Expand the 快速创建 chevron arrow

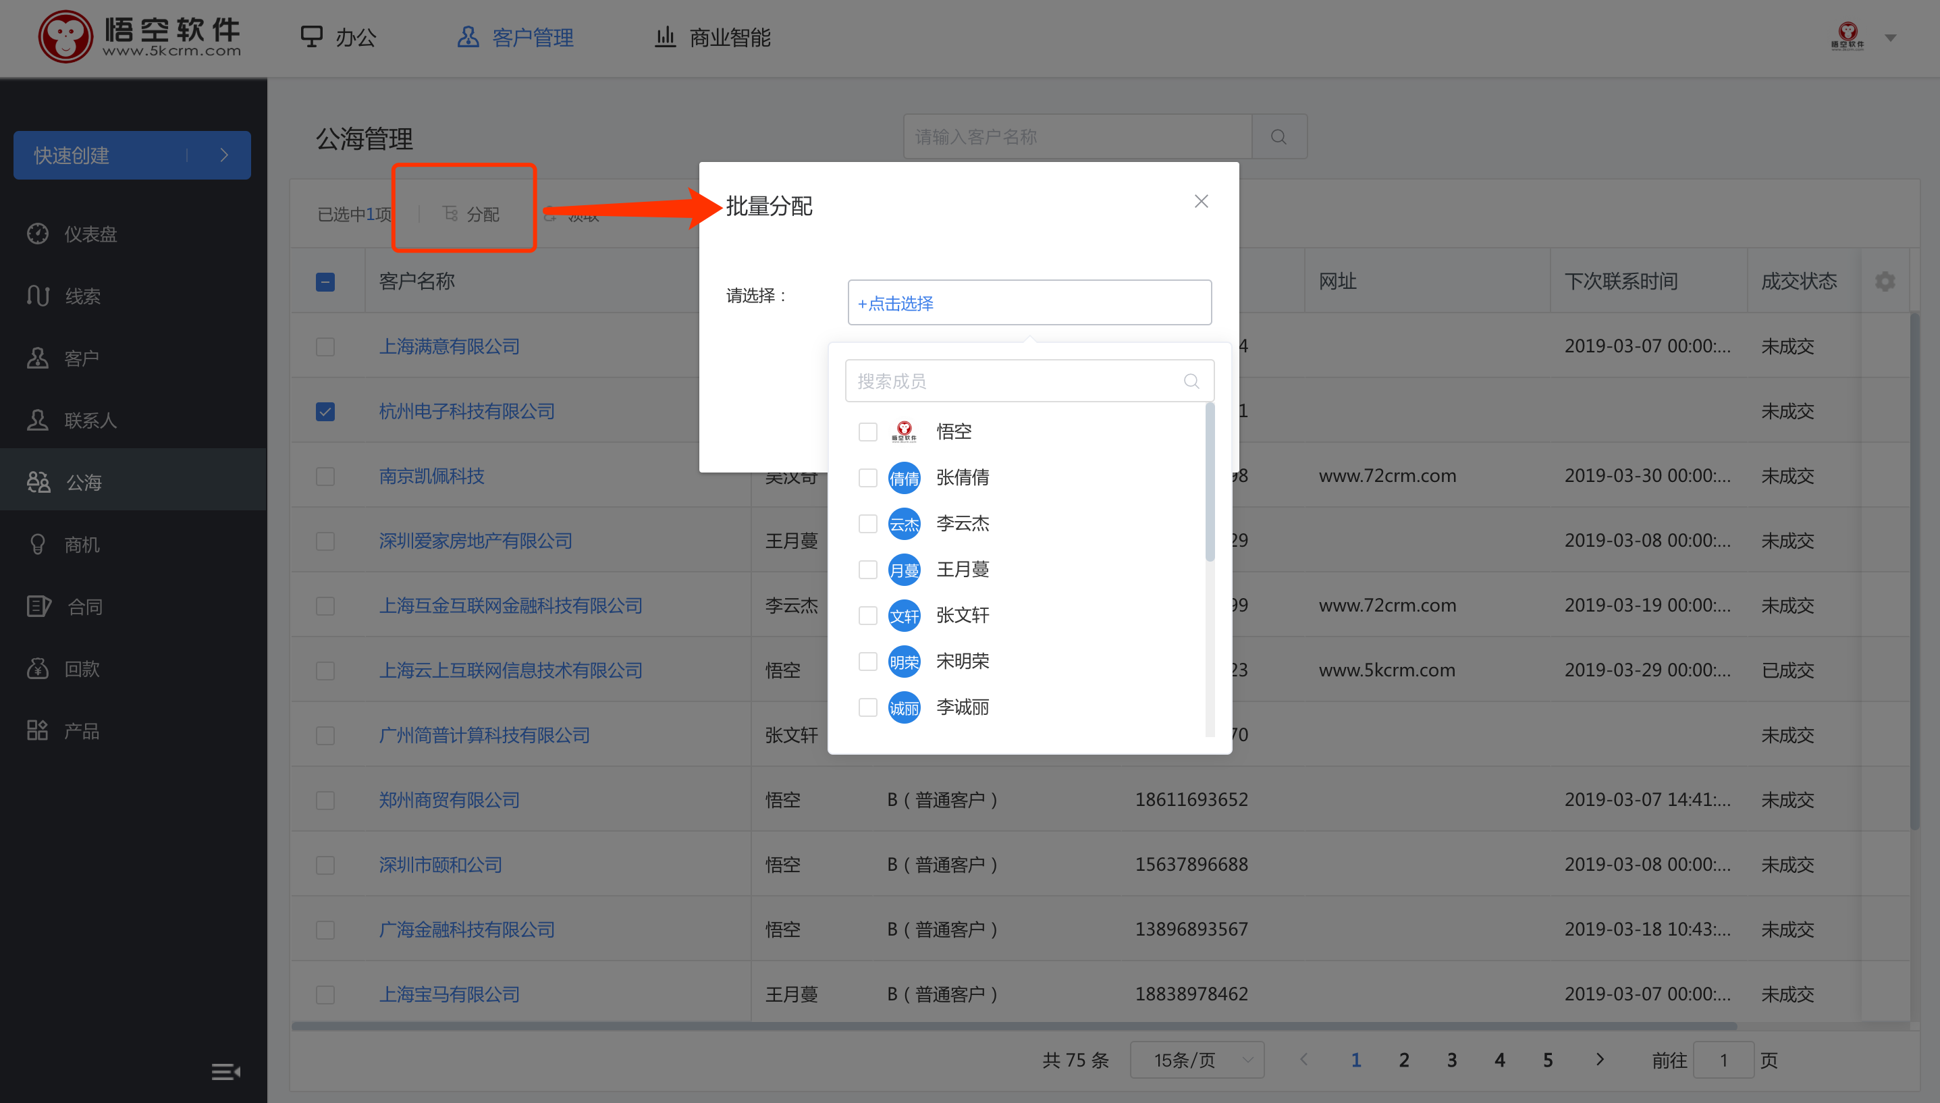(x=223, y=155)
